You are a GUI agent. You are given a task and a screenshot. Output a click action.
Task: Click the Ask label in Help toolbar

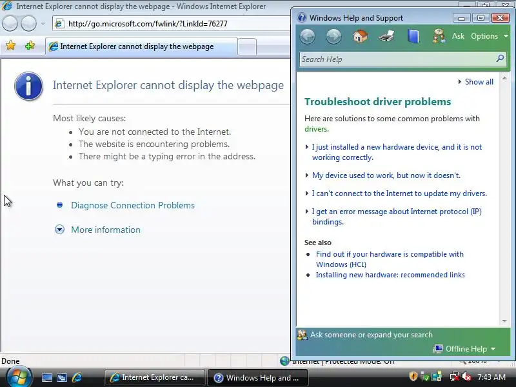[x=458, y=36]
